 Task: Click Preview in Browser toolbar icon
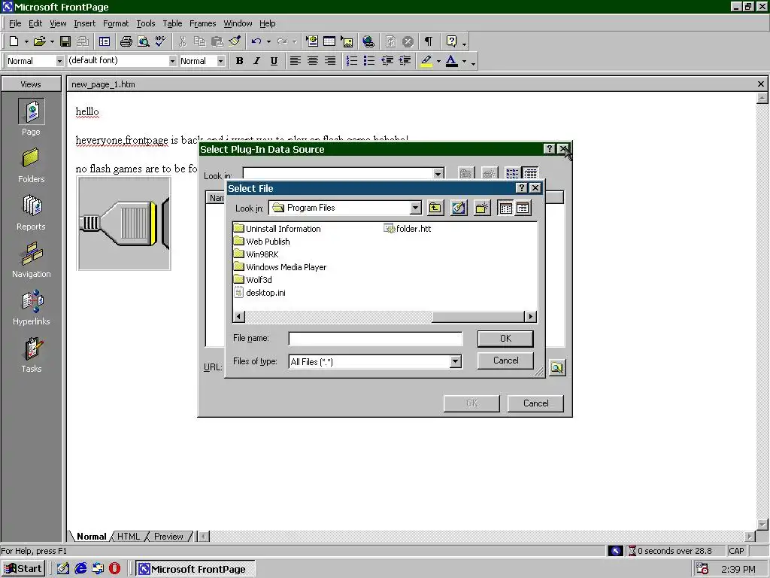[144, 42]
